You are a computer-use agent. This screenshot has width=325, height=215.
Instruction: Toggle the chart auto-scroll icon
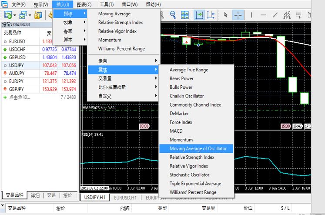click(x=199, y=15)
